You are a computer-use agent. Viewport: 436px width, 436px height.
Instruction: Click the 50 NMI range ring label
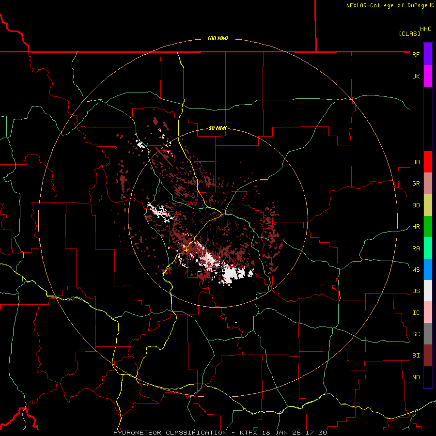(x=218, y=128)
